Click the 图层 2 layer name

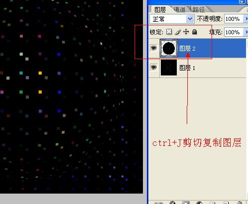pyautogui.click(x=187, y=49)
